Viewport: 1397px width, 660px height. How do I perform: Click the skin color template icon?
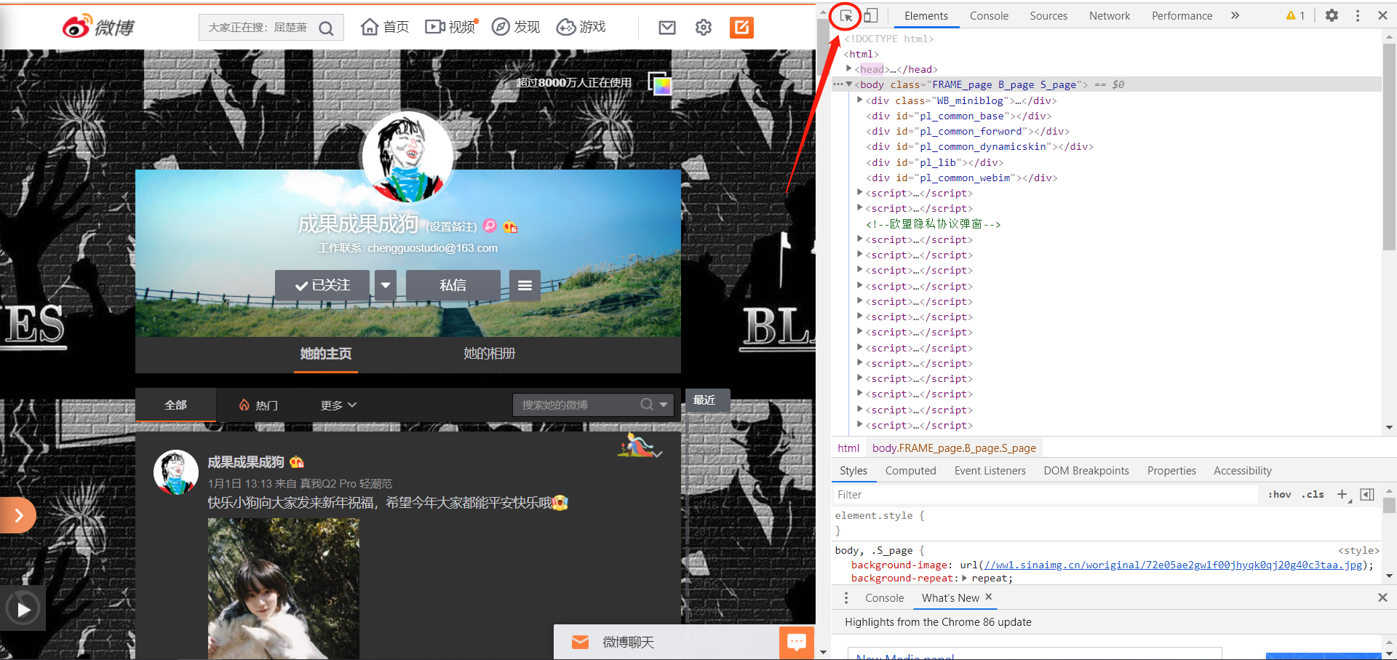pyautogui.click(x=660, y=84)
